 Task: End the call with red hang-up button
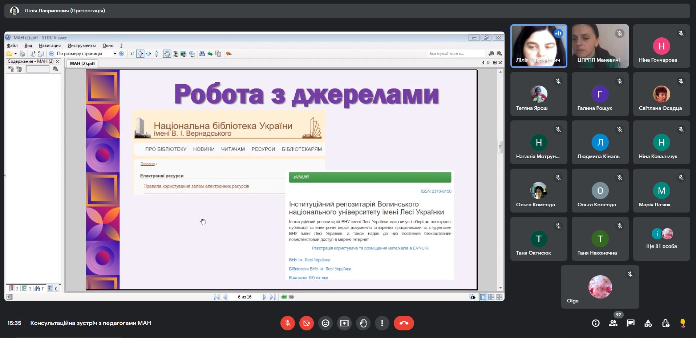click(404, 323)
